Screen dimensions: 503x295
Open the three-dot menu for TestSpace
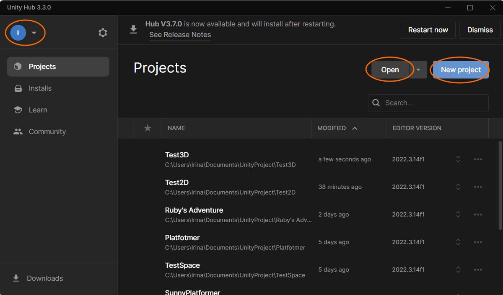coord(478,270)
